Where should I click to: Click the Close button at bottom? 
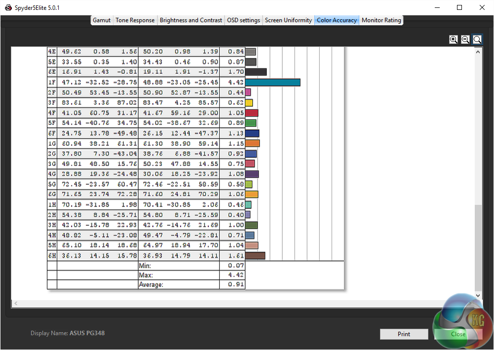[x=458, y=334]
